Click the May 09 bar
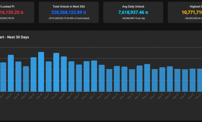The height and width of the screenshot is (122, 202). [64, 74]
